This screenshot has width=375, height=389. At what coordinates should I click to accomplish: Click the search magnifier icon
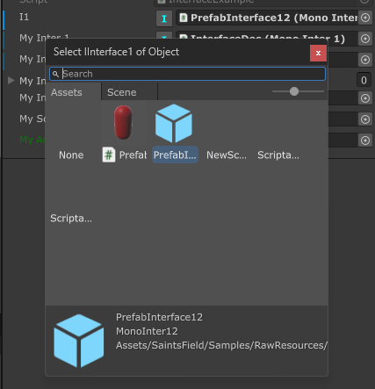55,74
